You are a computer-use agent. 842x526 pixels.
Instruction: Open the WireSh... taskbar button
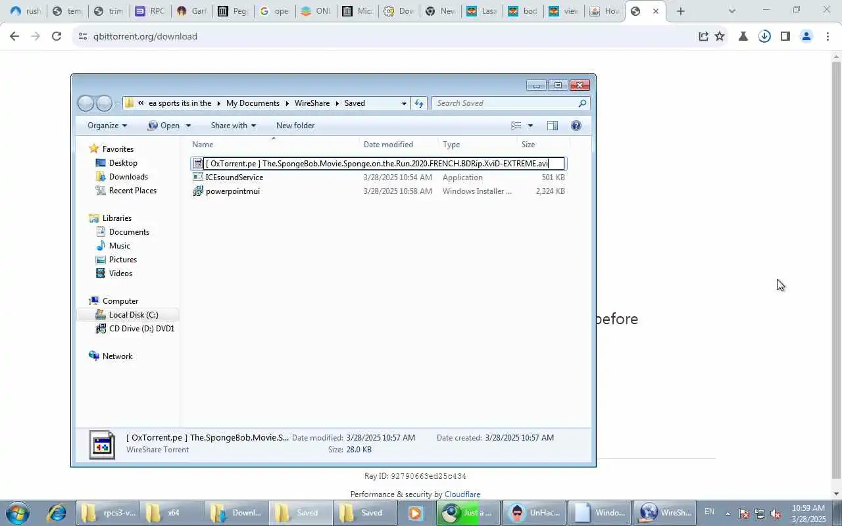665,513
